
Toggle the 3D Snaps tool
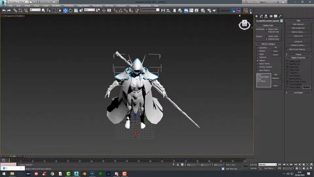(x=116, y=10)
